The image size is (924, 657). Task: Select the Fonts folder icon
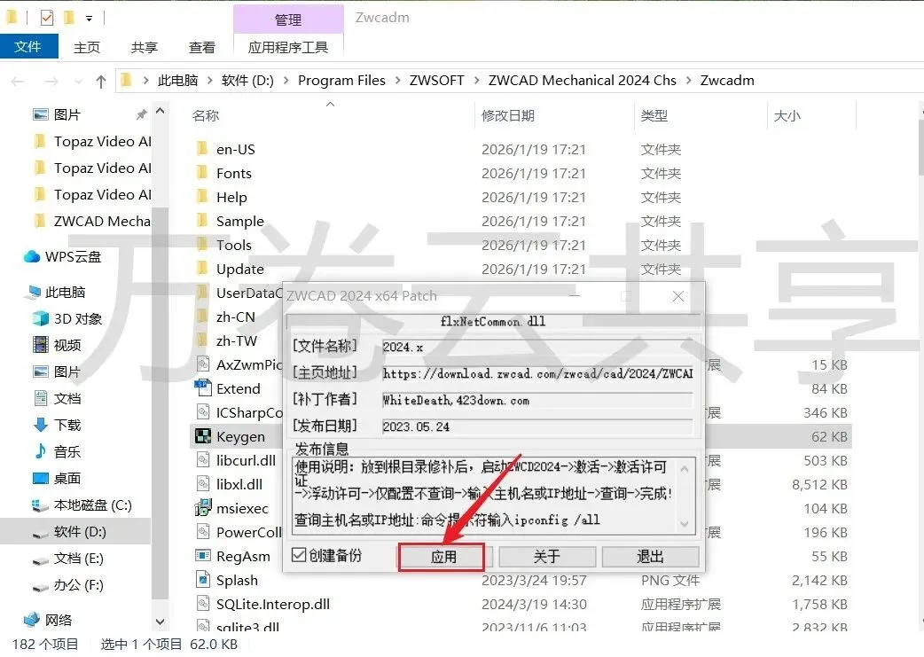(x=202, y=173)
